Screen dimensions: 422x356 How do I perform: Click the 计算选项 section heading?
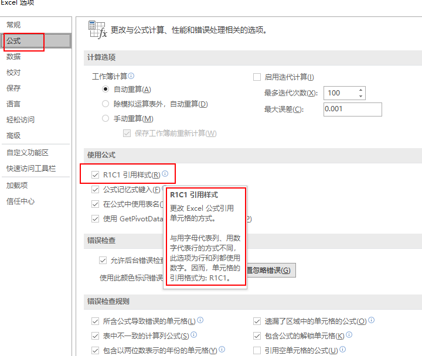point(101,57)
